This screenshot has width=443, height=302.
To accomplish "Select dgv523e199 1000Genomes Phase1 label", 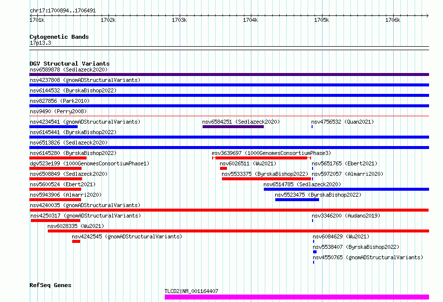I will (90, 163).
